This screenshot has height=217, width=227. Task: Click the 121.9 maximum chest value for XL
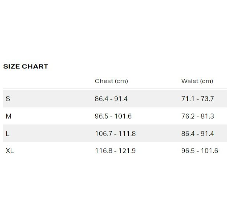coord(127,151)
